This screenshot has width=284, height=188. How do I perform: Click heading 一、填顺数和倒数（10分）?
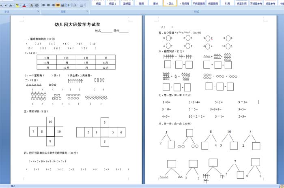[40, 39]
